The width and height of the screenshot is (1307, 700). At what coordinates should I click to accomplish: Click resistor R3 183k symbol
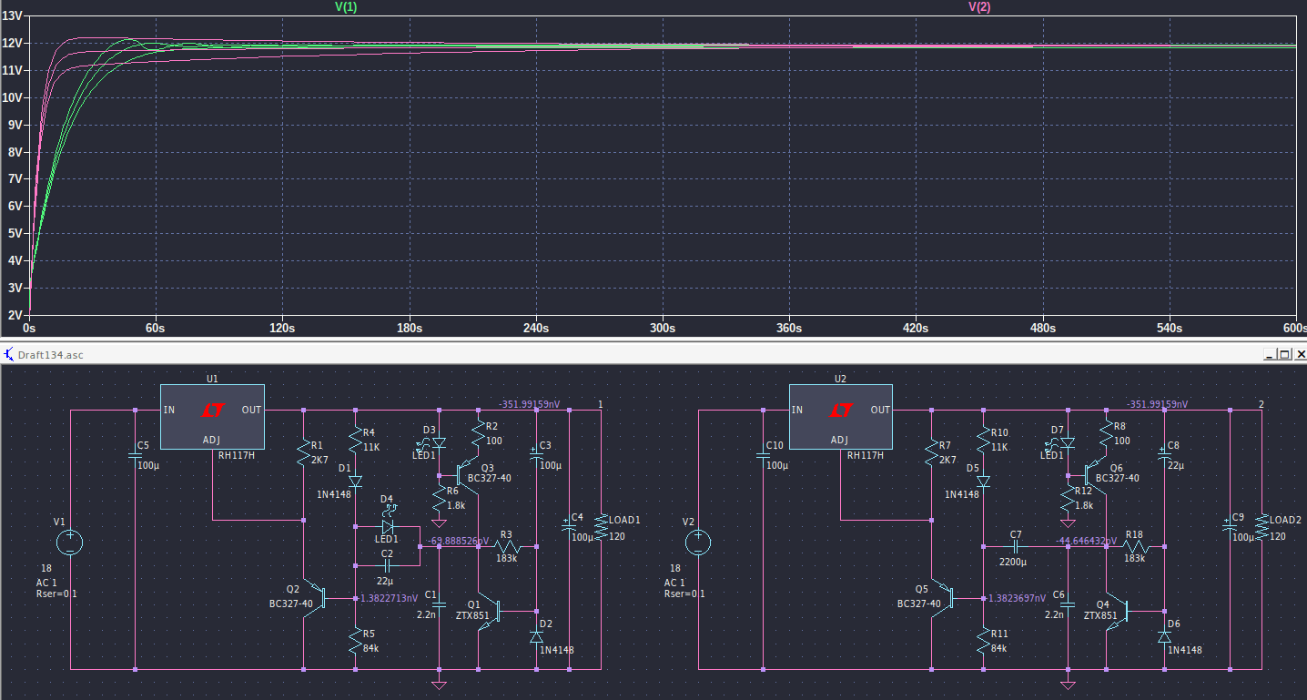pos(508,547)
